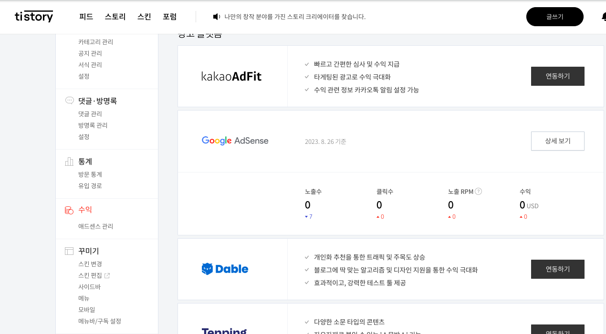Click the external link icon beside 스킨 편집
This screenshot has width=606, height=334.
pyautogui.click(x=107, y=275)
